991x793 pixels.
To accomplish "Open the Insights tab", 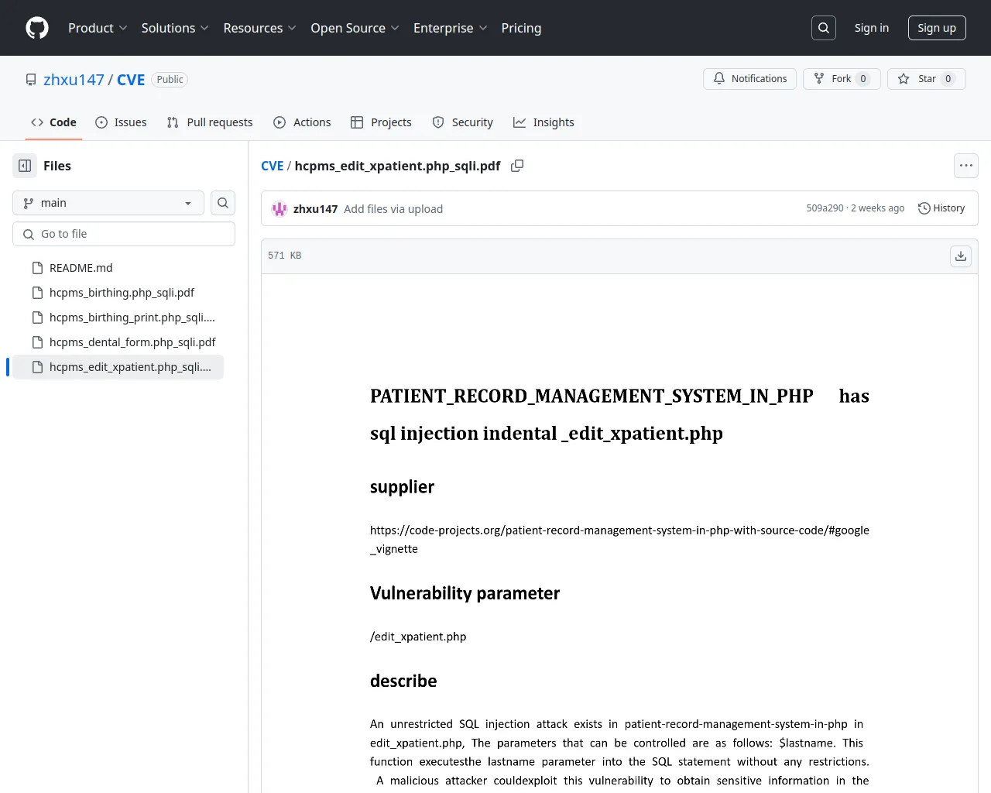I will [544, 122].
